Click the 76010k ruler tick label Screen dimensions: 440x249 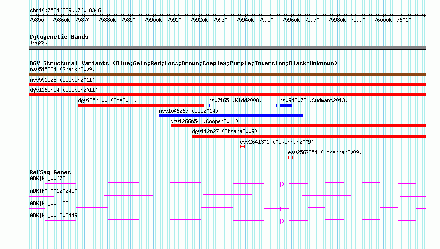[405, 20]
